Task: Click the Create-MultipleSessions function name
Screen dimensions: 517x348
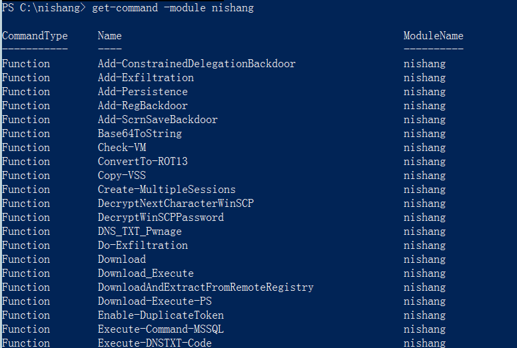Action: tap(167, 190)
